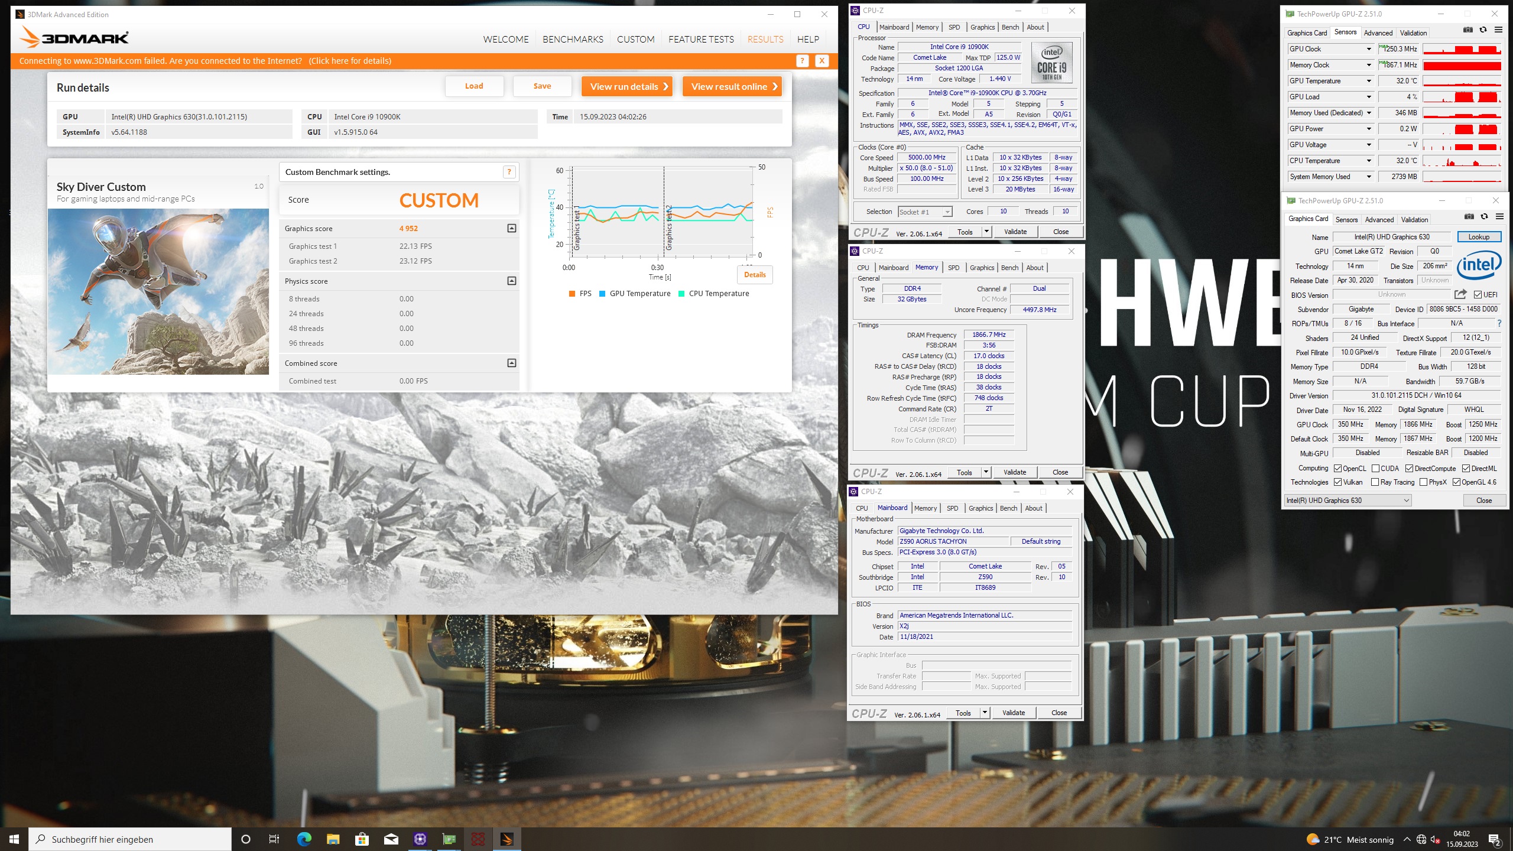Viewport: 1513px width, 851px height.
Task: Open Mail app from taskbar
Action: (x=391, y=839)
